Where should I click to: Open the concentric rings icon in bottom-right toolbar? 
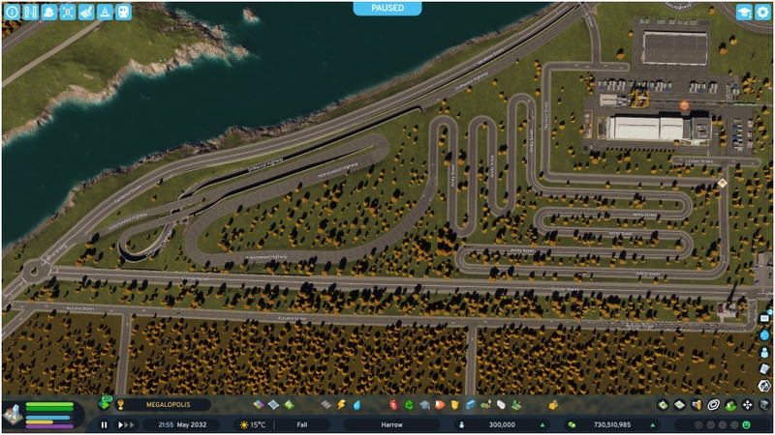pyautogui.click(x=713, y=405)
